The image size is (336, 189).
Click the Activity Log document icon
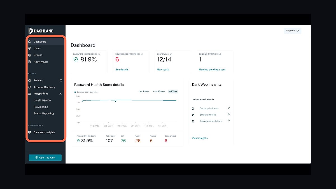tap(30, 62)
